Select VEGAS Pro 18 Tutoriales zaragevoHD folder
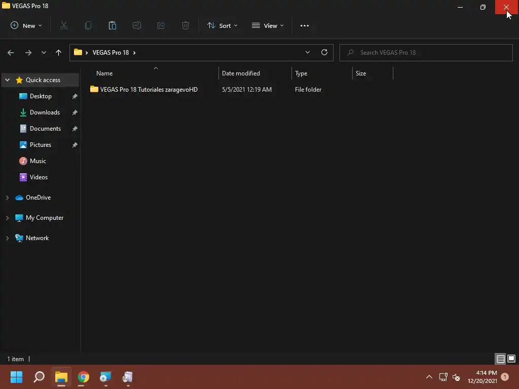The height and width of the screenshot is (389, 519). pos(149,90)
